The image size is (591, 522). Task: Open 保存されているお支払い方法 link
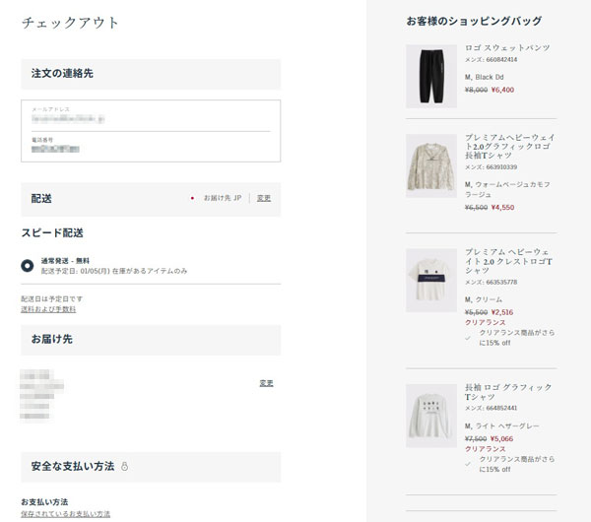pyautogui.click(x=65, y=513)
